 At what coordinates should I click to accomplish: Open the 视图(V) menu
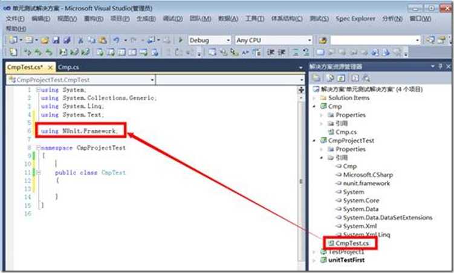pos(67,19)
